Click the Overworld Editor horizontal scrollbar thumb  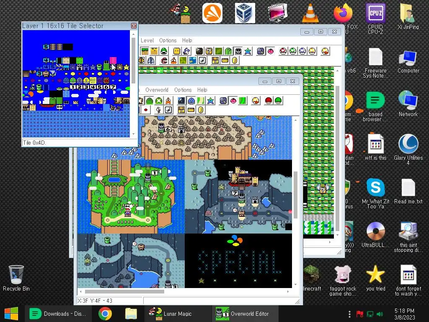coord(124,292)
